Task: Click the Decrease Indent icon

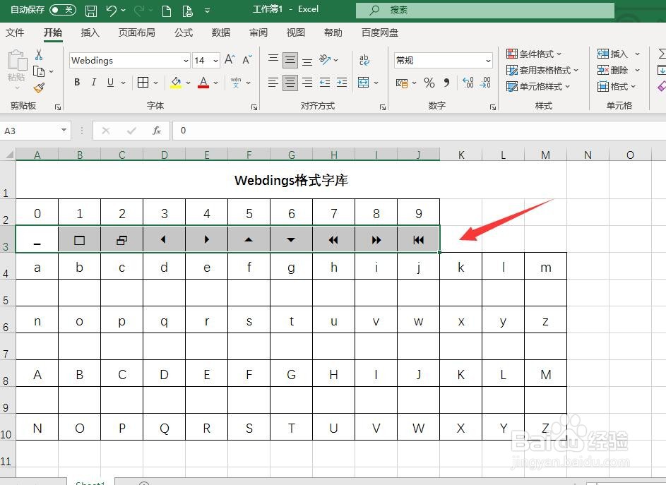Action: [x=324, y=83]
